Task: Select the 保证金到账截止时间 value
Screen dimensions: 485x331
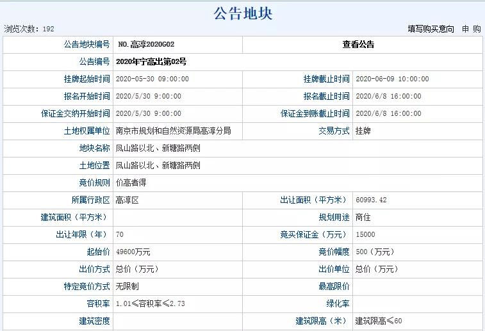Action: 388,114
